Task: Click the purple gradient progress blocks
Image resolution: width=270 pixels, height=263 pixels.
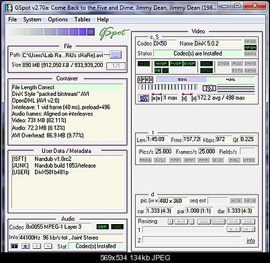Action: coord(52,32)
